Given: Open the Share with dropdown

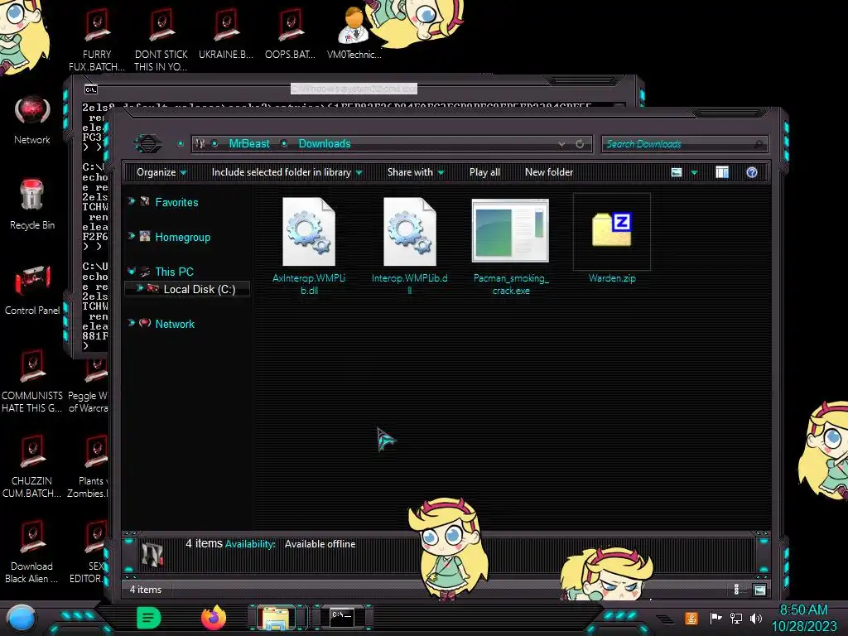Looking at the screenshot, I should (x=416, y=172).
